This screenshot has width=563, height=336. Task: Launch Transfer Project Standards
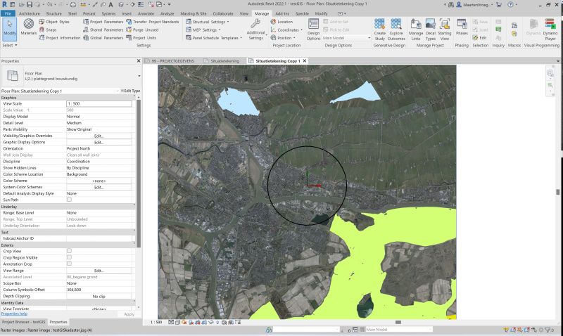coord(152,22)
